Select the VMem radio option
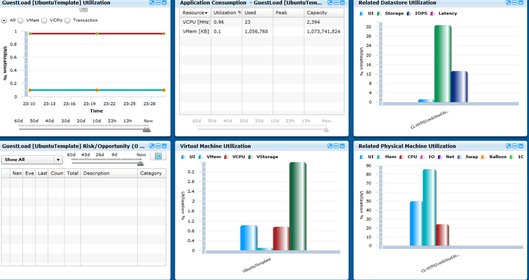This screenshot has height=280, width=529. [21, 20]
